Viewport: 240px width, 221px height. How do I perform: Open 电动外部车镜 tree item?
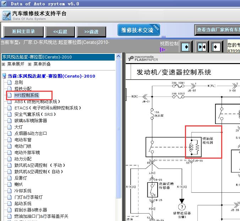tap(27, 152)
